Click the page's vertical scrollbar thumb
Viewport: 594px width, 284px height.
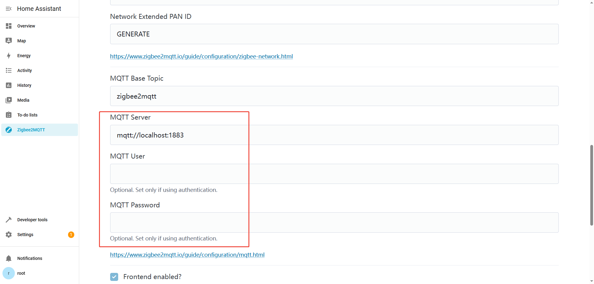(x=592, y=185)
